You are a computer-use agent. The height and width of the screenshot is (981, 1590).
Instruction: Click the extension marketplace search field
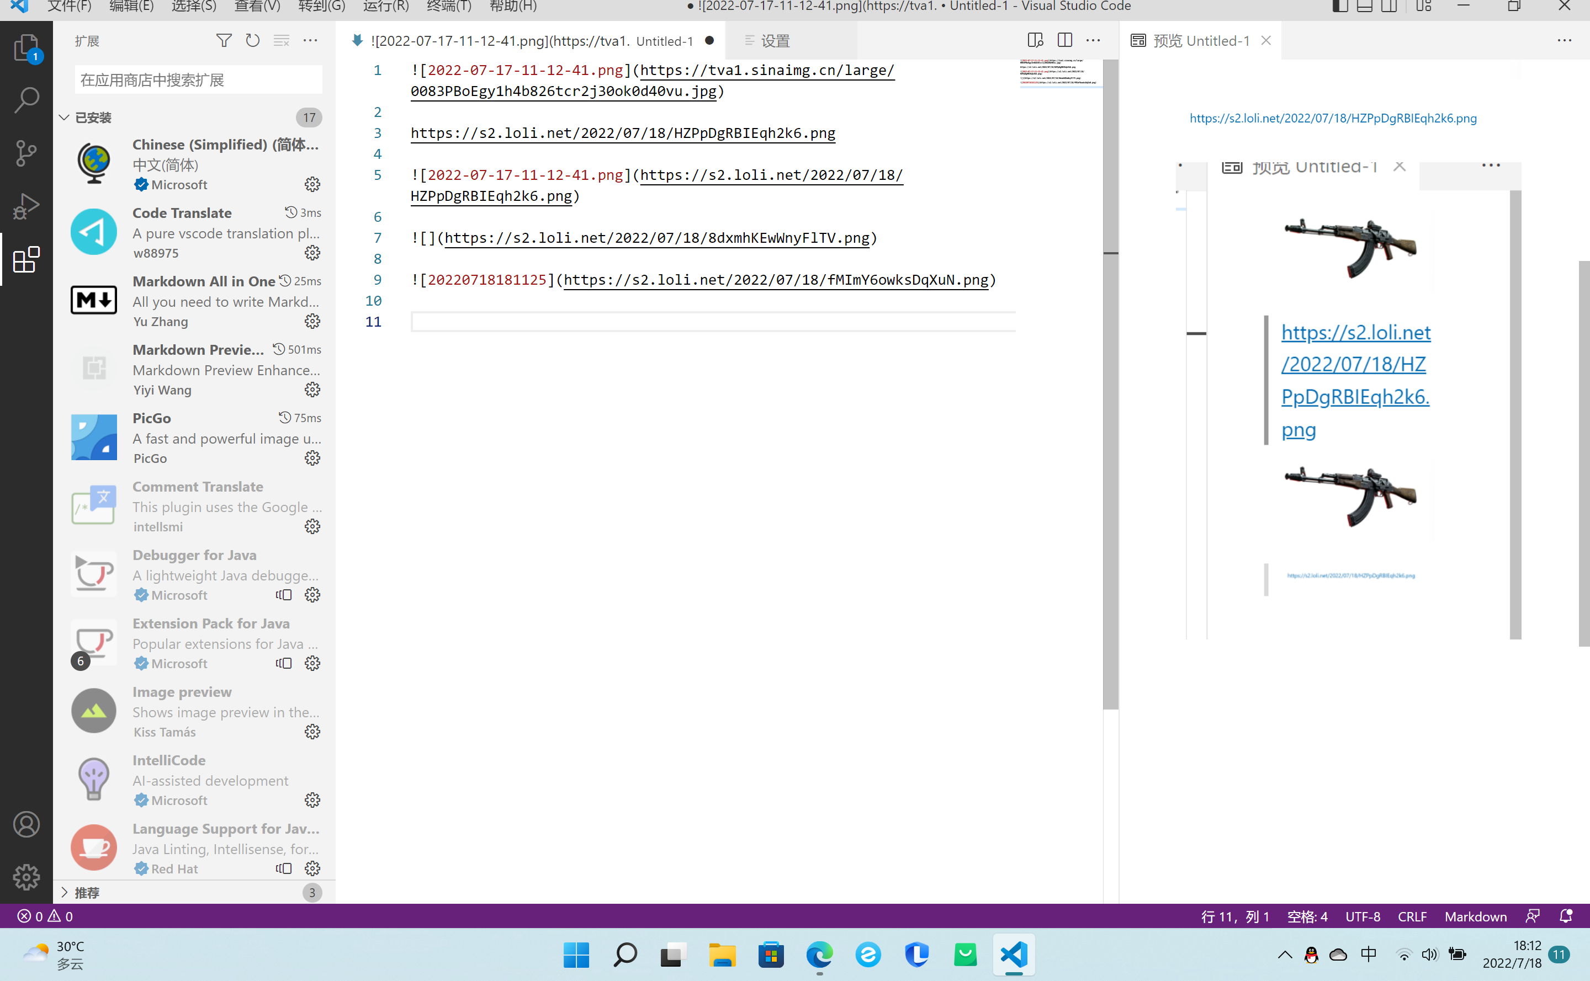pyautogui.click(x=198, y=80)
